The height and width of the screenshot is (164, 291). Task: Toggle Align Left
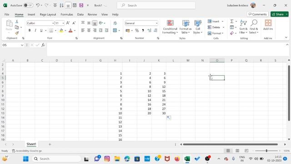point(83,31)
